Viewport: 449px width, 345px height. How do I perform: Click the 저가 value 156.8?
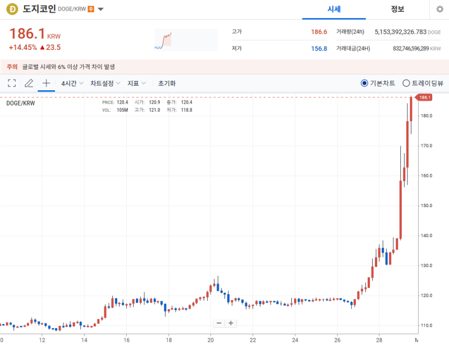(x=319, y=49)
